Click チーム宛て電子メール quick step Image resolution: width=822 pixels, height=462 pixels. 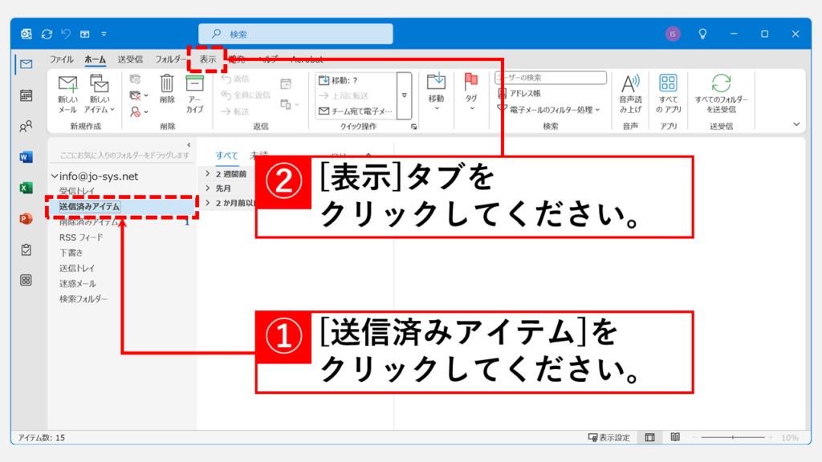pyautogui.click(x=356, y=111)
